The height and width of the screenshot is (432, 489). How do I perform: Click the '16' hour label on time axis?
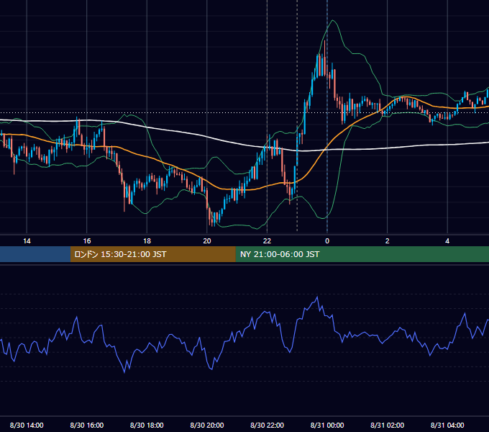tap(87, 241)
